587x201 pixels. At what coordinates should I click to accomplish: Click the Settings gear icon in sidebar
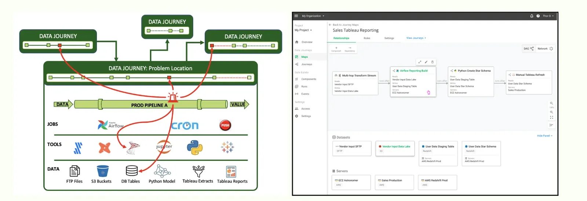[297, 116]
